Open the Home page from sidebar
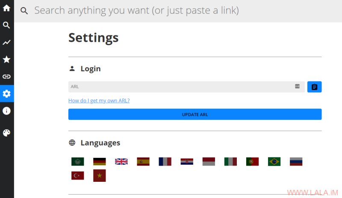This screenshot has width=342, height=198. (6, 8)
